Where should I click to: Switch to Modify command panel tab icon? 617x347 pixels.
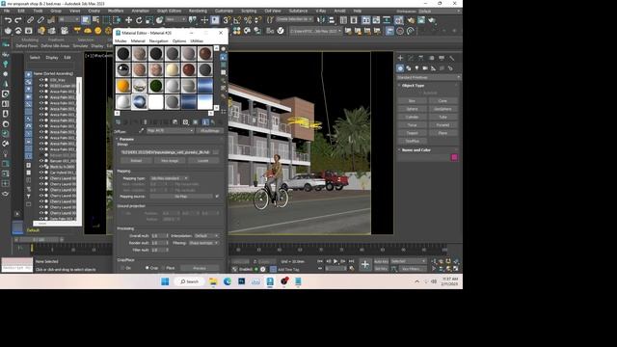(x=411, y=58)
